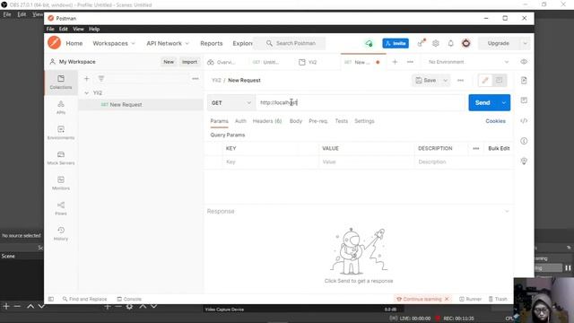The height and width of the screenshot is (323, 574).
Task: Switch to the Headers tab
Action: (x=267, y=121)
